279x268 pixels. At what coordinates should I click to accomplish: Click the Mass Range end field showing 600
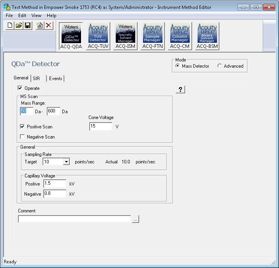pyautogui.click(x=53, y=111)
